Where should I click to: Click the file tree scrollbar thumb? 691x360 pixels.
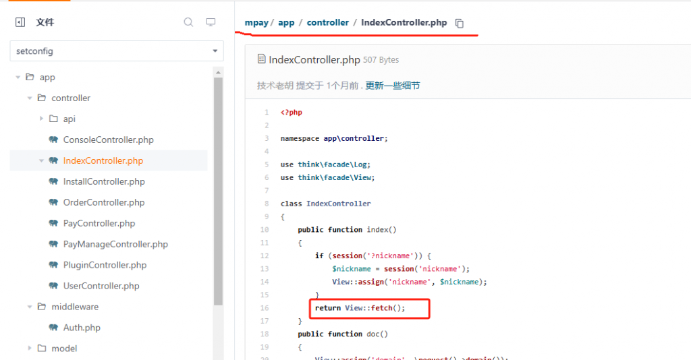pyautogui.click(x=218, y=191)
